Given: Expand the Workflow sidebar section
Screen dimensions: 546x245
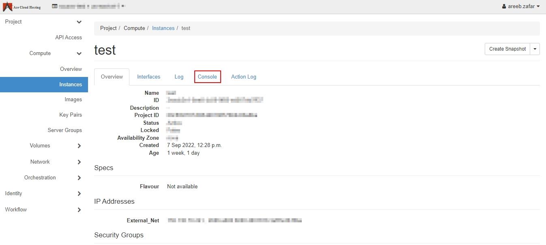Looking at the screenshot, I should pyautogui.click(x=79, y=210).
